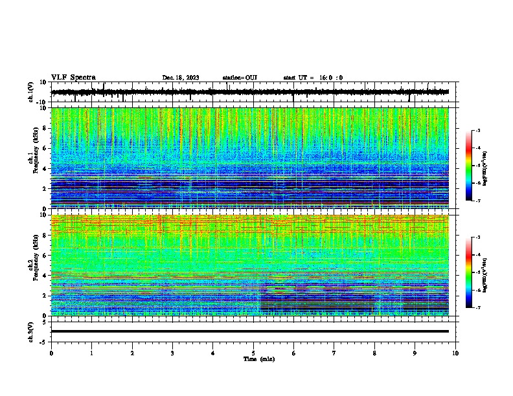Click inside the ch.1 spectrogram panel
Screen dimensions: 513x396
250,158
